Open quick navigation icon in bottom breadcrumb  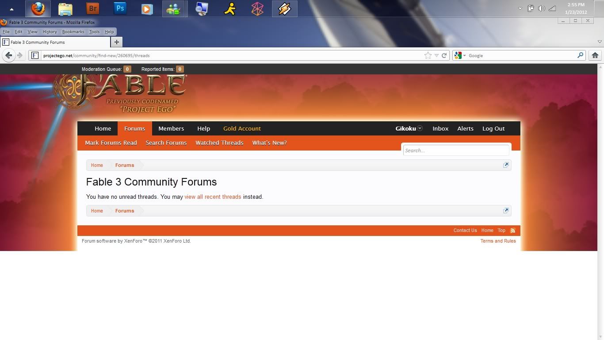point(506,211)
